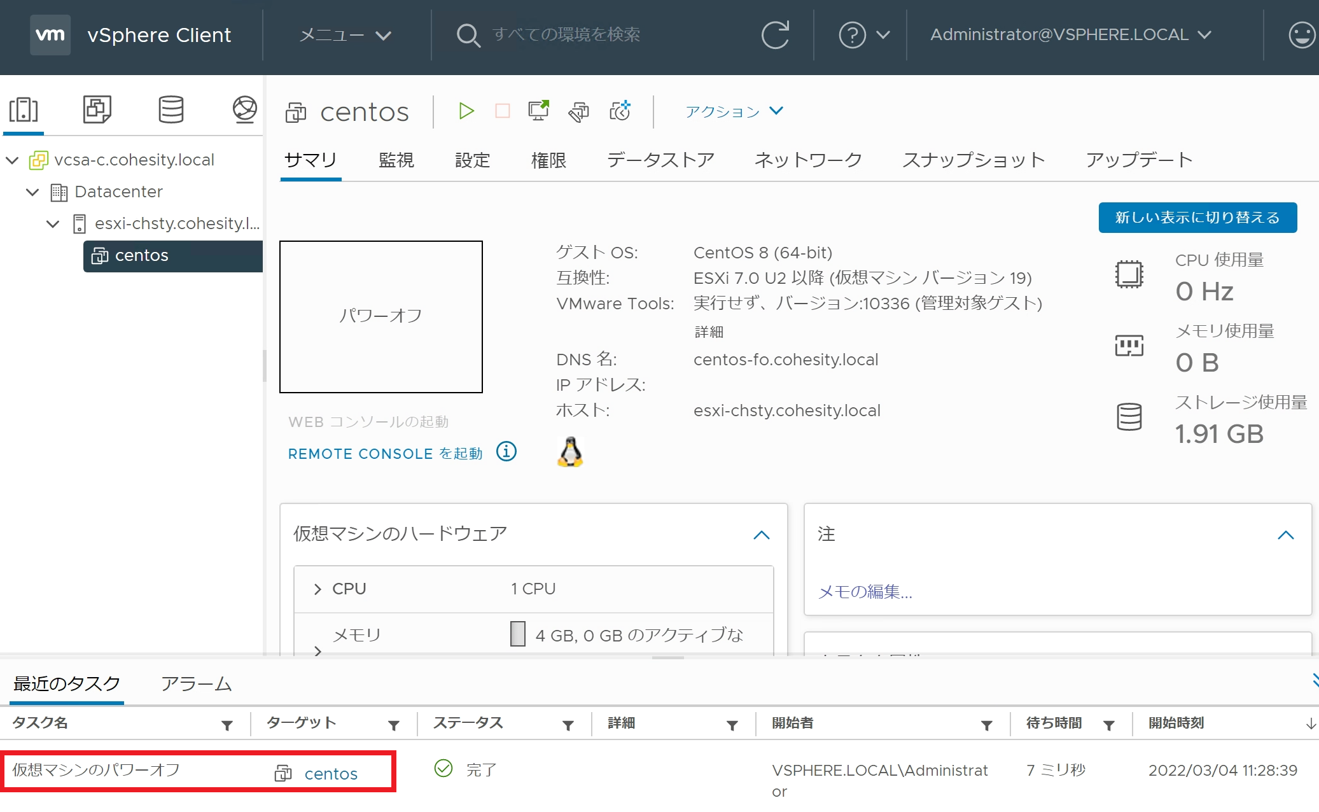Image resolution: width=1319 pixels, height=812 pixels.
Task: Click the 仮想マシンのパワーオフ task name
Action: click(x=96, y=770)
